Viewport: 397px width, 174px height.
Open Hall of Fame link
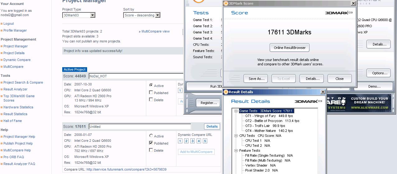pos(12,121)
